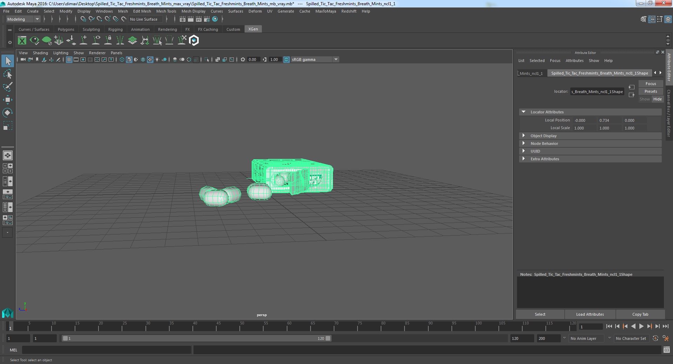Click the MEL command line input
The width and height of the screenshot is (673, 364).
107,350
